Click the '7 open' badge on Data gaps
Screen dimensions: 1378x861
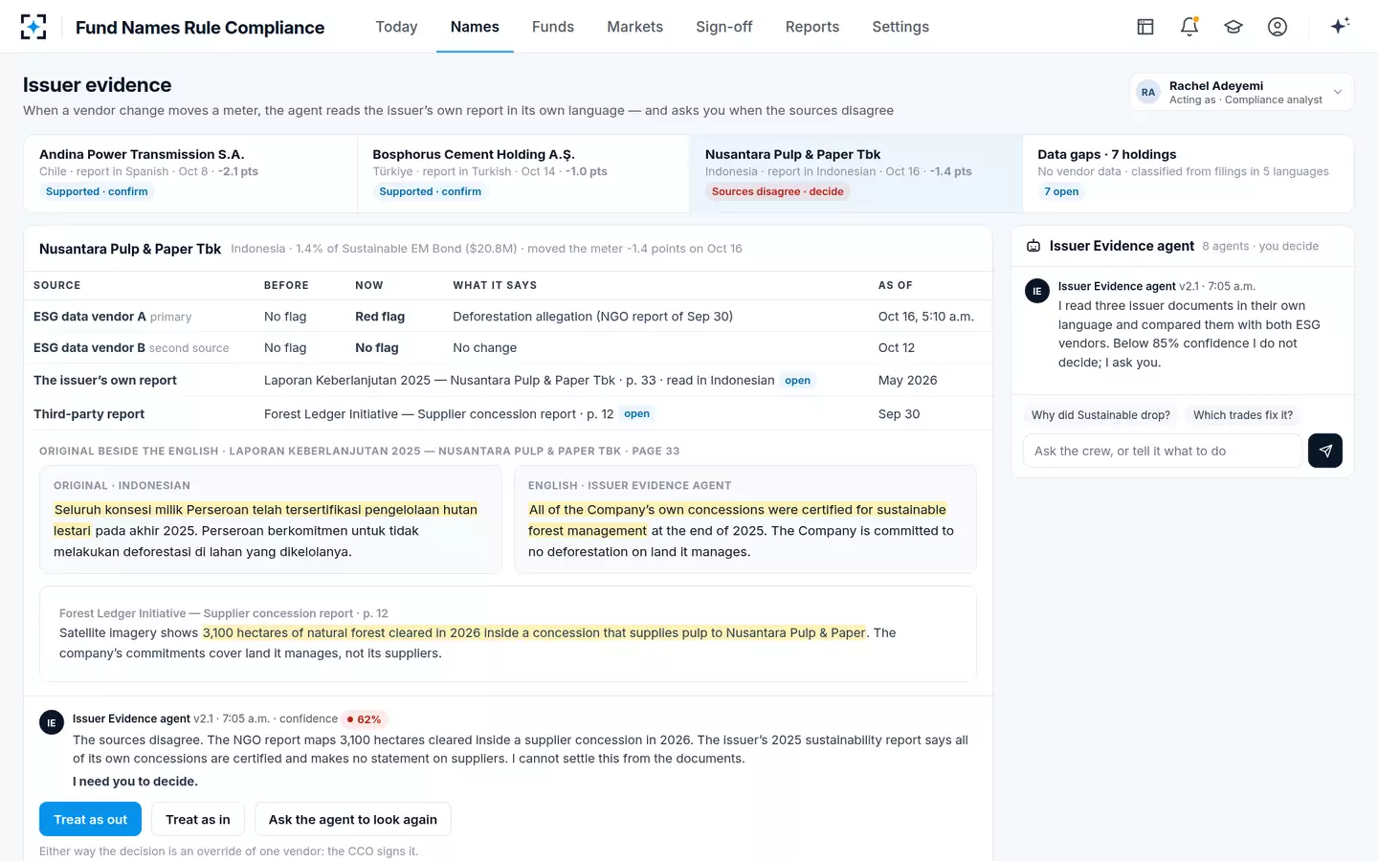tap(1061, 191)
